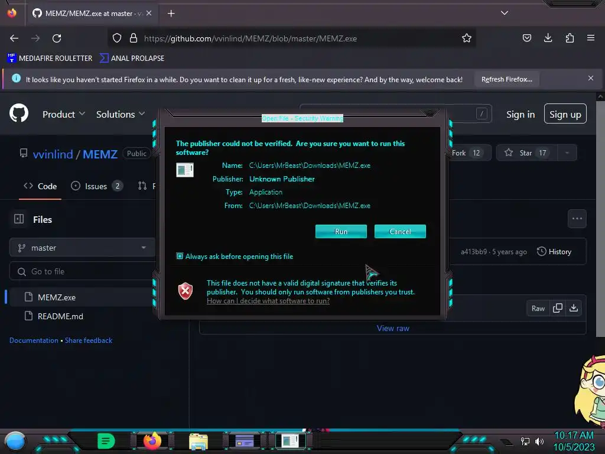Open the tracking protection shield icon
605x454 pixels.
point(117,38)
